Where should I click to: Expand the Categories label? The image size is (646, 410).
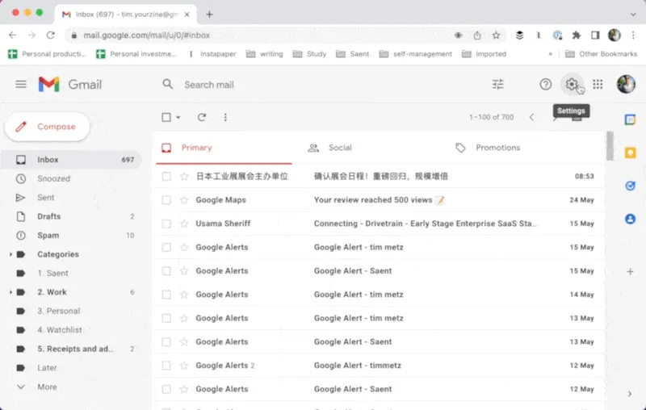[10, 254]
